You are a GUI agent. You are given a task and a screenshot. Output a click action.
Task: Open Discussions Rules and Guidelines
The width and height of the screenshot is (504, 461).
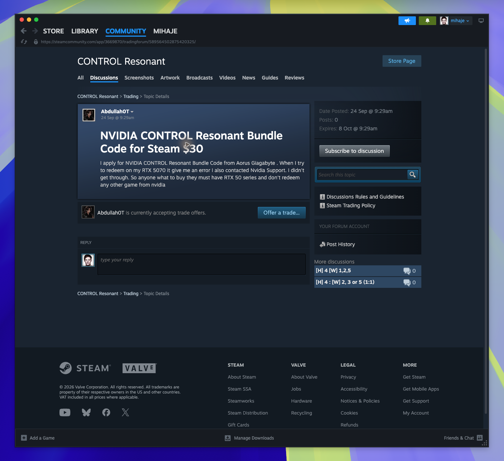(365, 197)
